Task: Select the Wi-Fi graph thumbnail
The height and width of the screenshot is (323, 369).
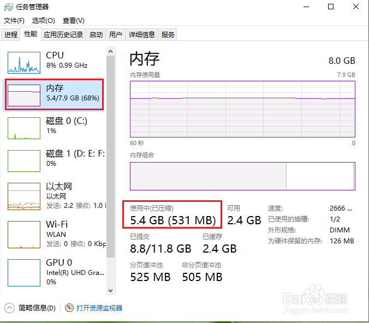Action: [24, 235]
